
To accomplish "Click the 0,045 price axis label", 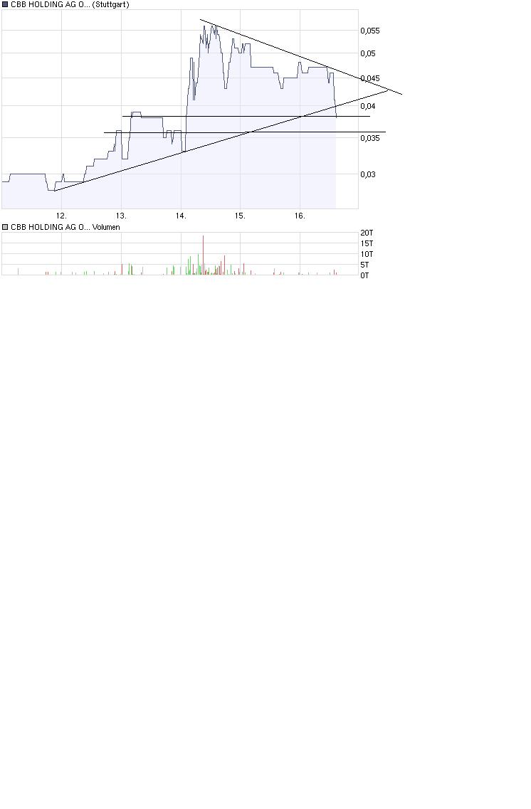I will pos(369,78).
